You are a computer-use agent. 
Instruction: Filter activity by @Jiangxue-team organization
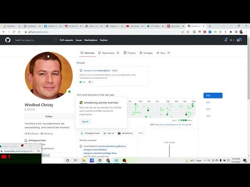pos(90,133)
